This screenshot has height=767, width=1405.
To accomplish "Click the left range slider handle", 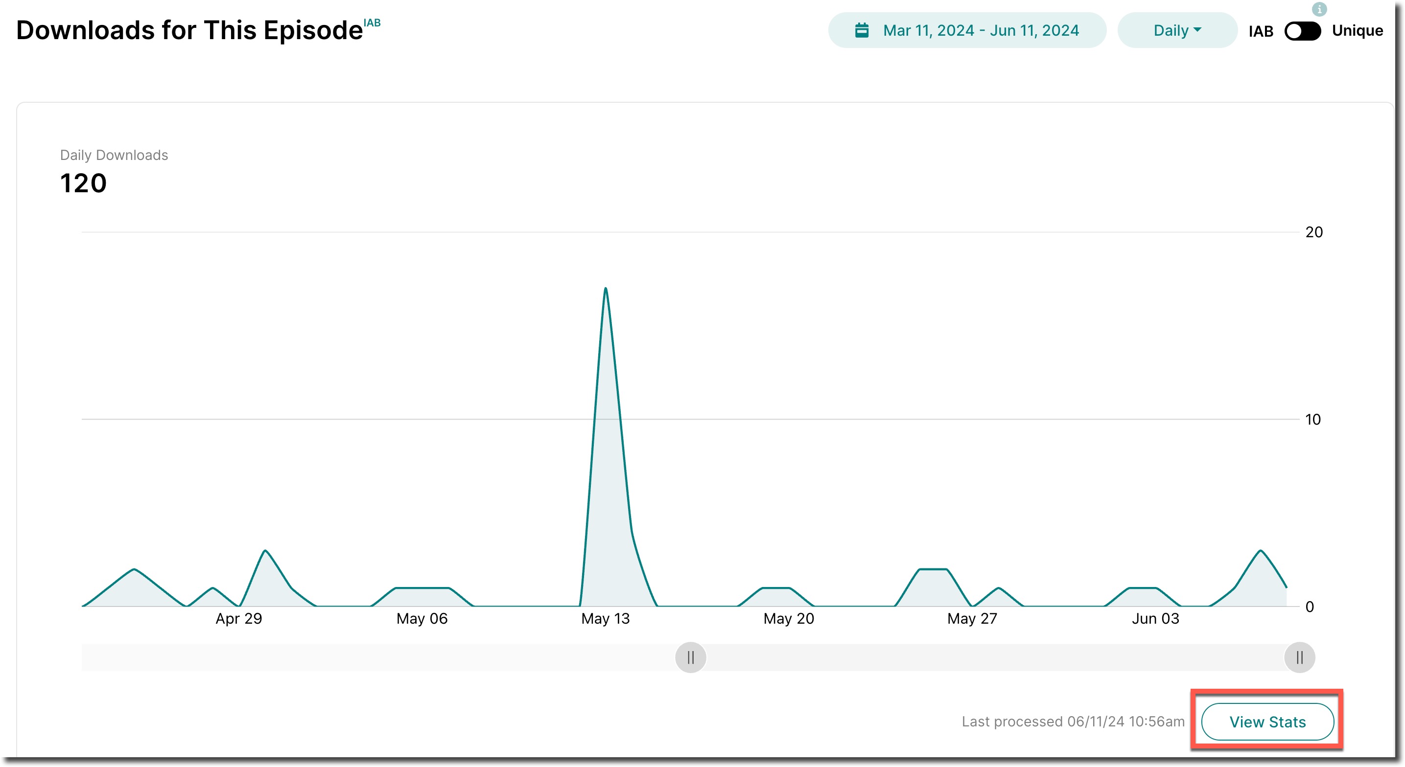I will click(690, 657).
